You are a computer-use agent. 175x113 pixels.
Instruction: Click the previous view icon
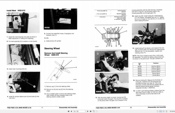[x=94, y=111]
